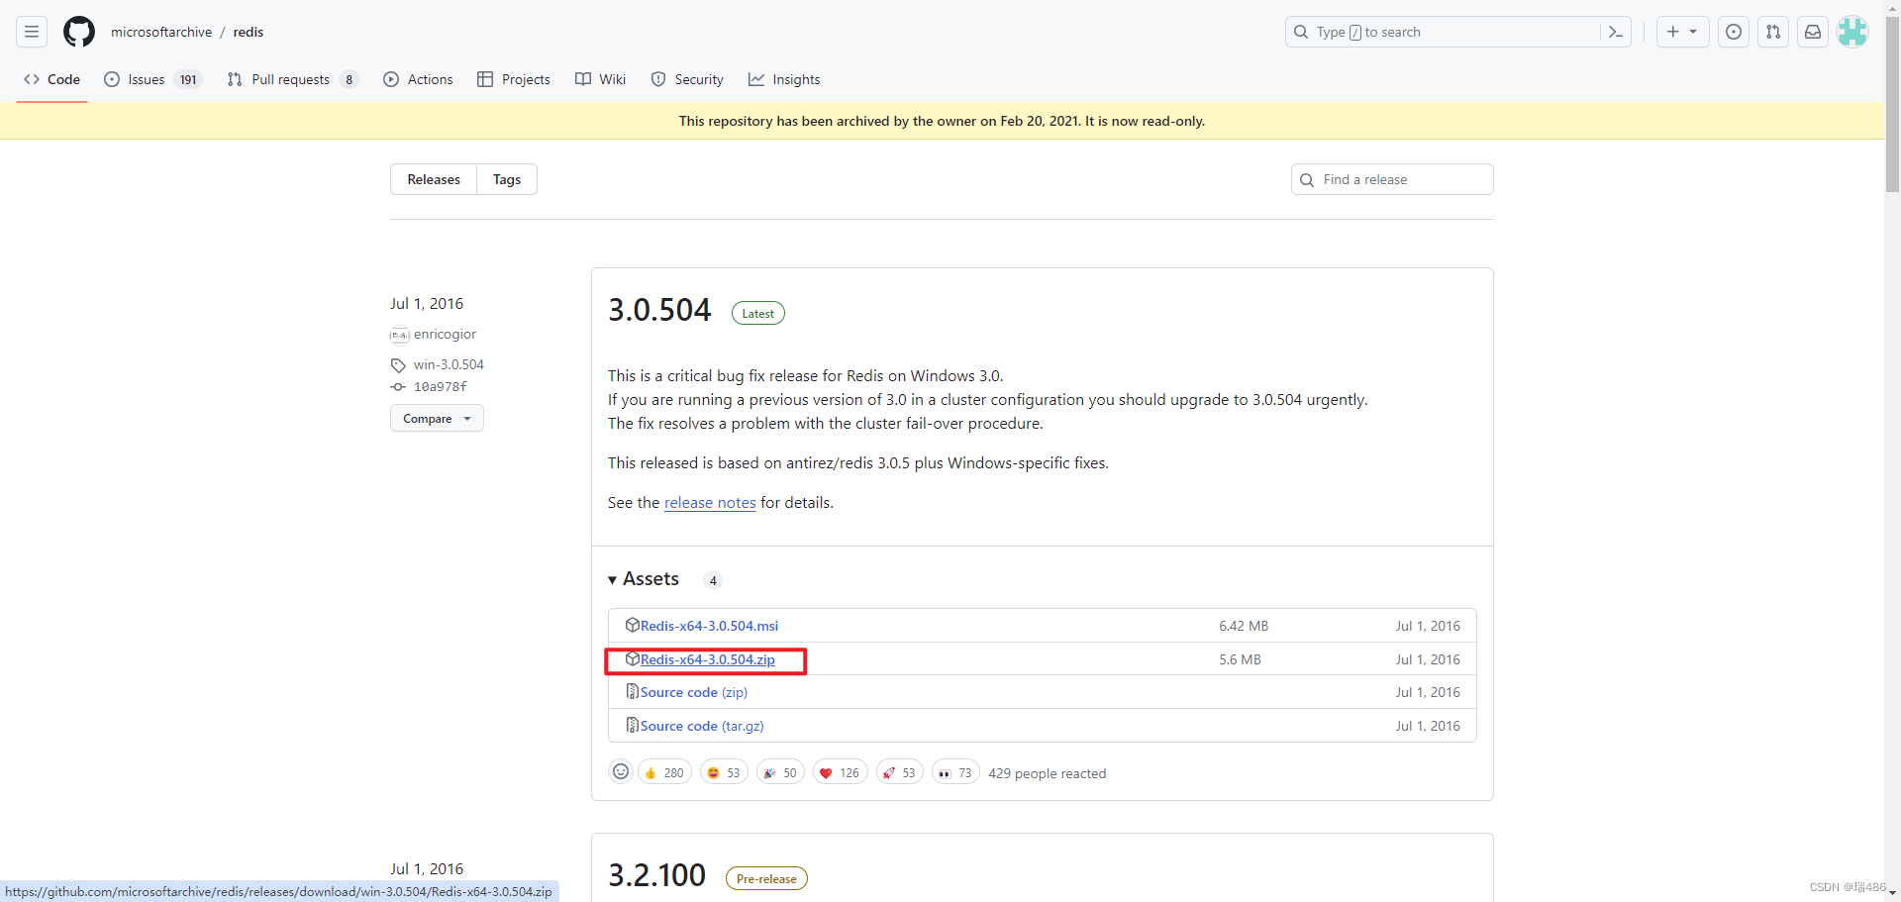Screen dimensions: 1901x902
Task: Open the Pull requests tab
Action: tap(292, 79)
